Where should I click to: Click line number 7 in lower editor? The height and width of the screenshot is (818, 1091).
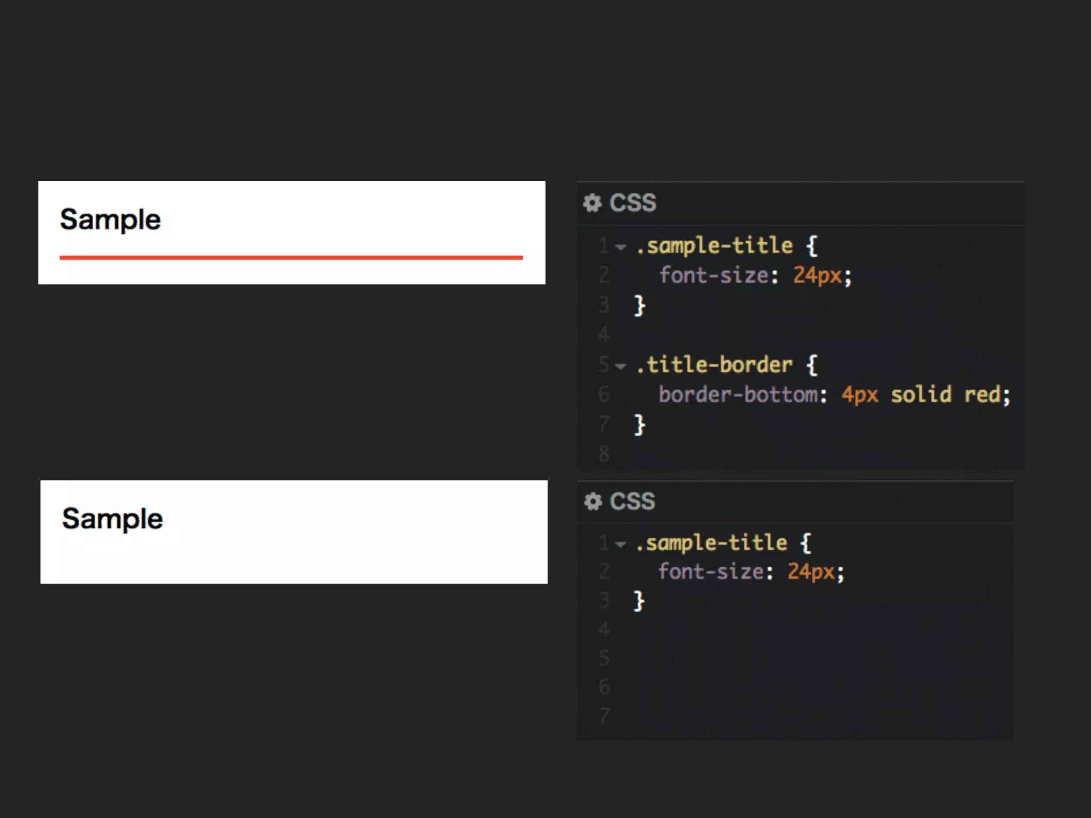point(604,716)
